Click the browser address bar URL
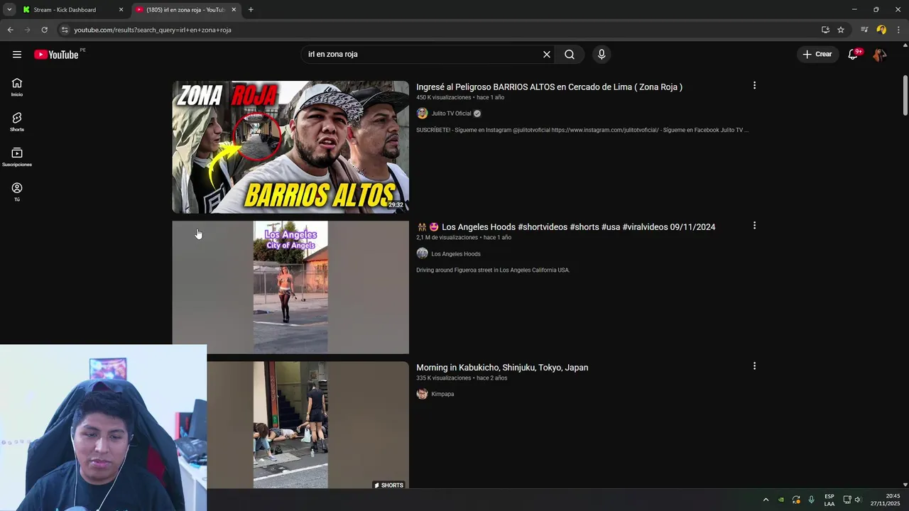This screenshot has width=909, height=511. (153, 30)
